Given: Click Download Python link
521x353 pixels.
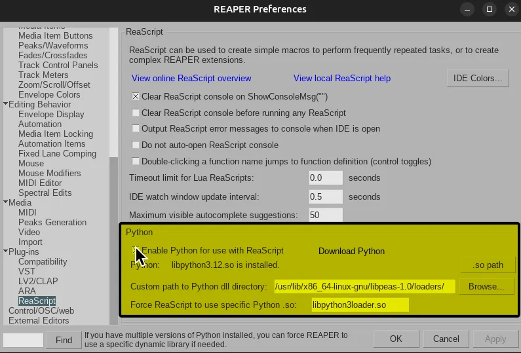Looking at the screenshot, I should 351,251.
